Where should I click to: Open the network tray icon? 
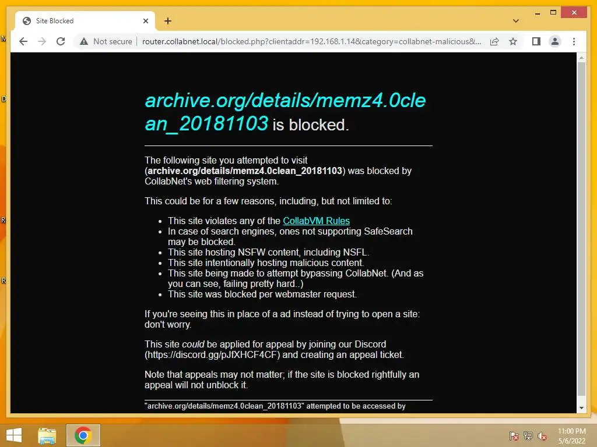[528, 436]
